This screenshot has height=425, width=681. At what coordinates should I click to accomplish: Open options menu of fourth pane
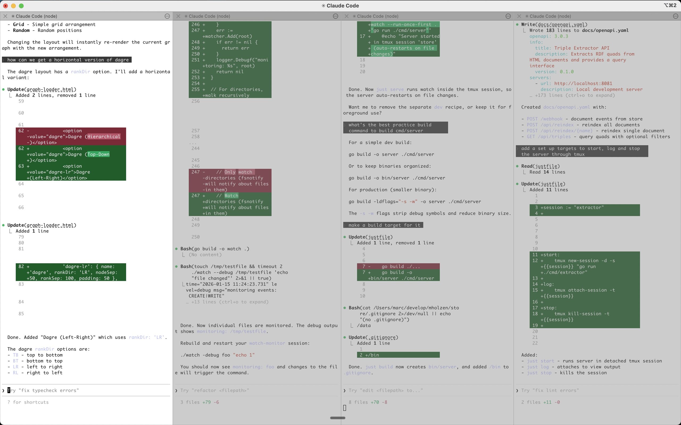[675, 16]
